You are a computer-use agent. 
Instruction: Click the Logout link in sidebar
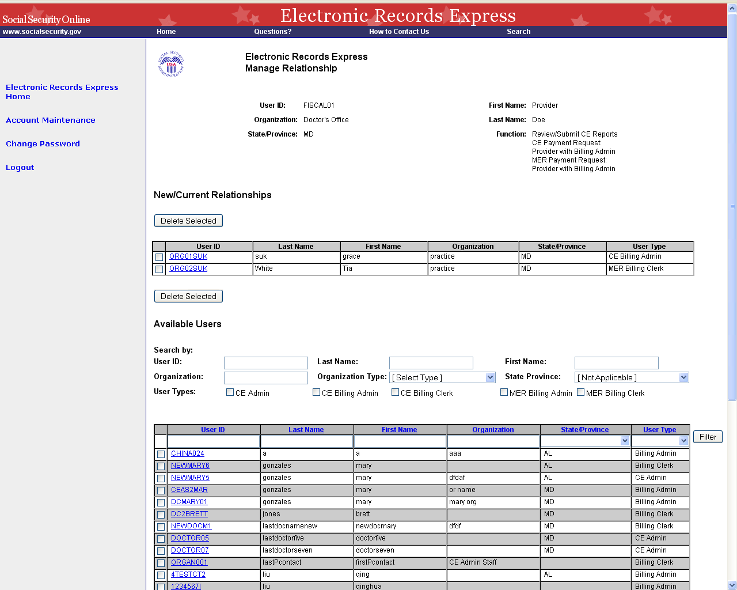pyautogui.click(x=20, y=167)
